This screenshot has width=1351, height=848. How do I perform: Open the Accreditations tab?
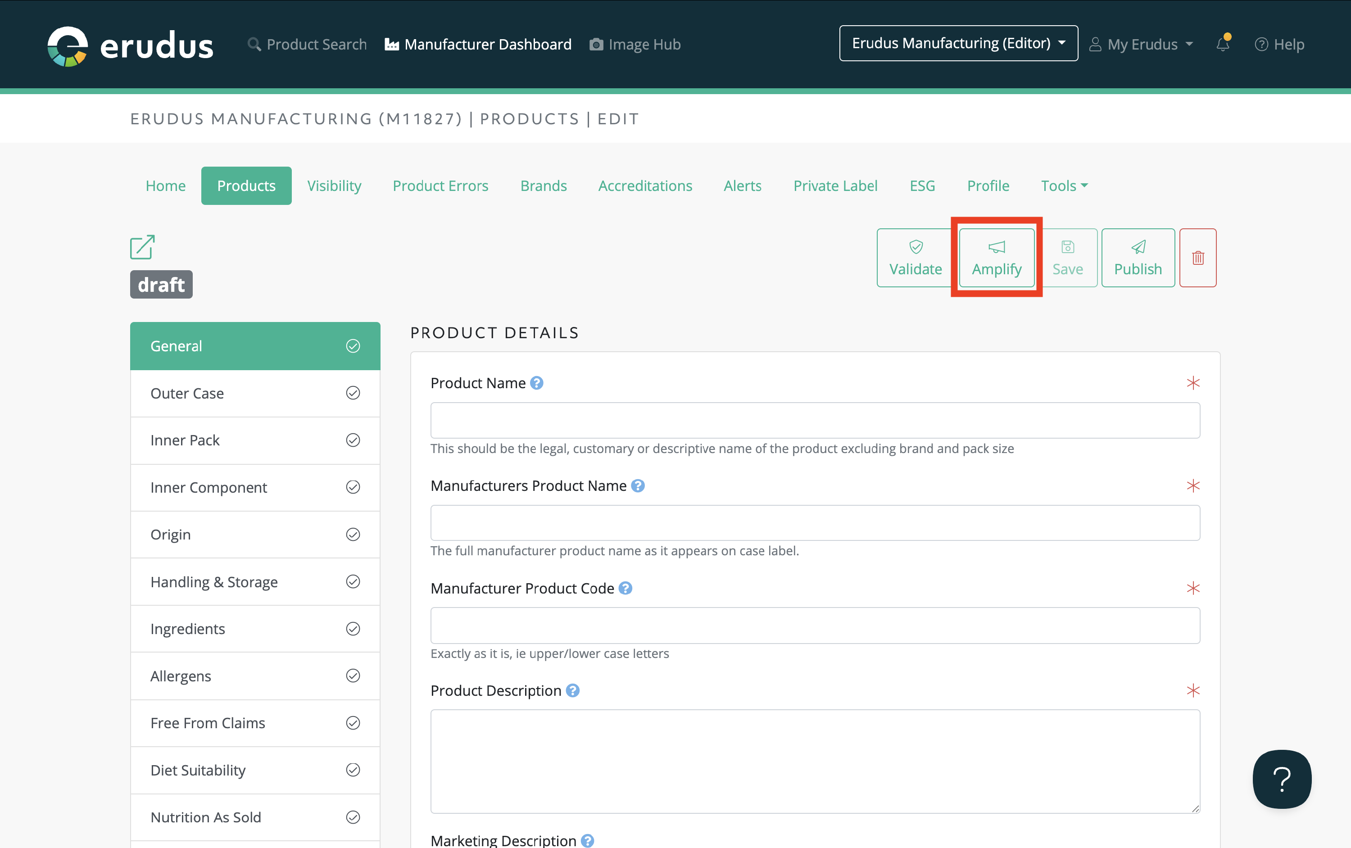(x=645, y=186)
